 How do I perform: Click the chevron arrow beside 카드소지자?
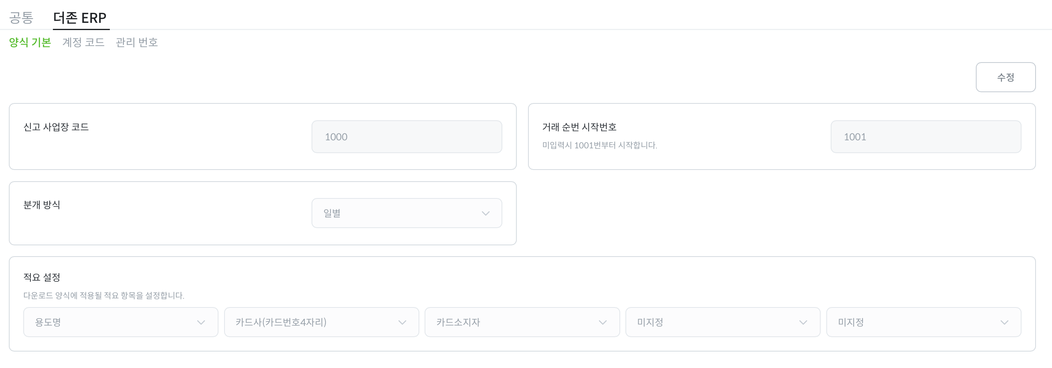tap(602, 322)
